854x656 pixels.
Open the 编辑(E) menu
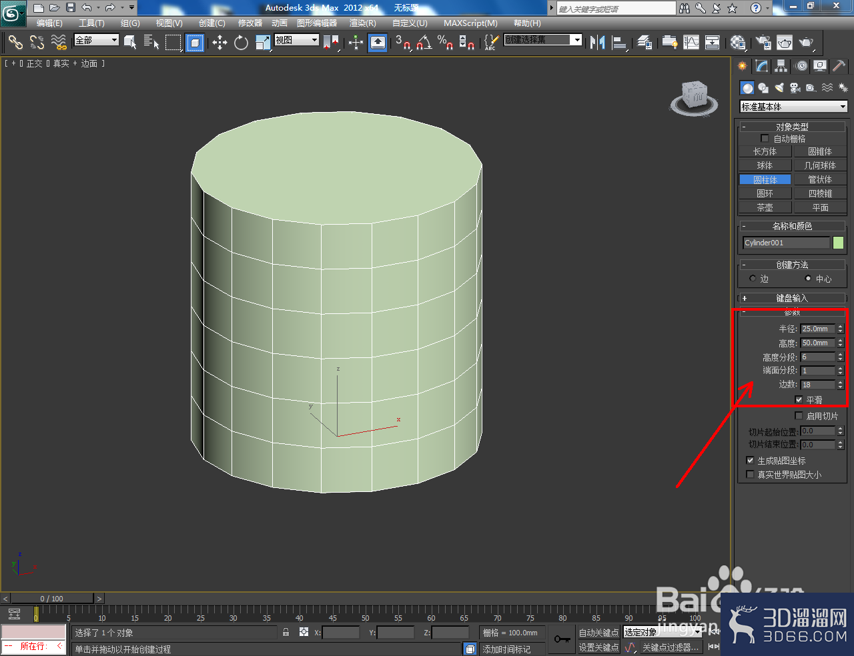[x=49, y=23]
